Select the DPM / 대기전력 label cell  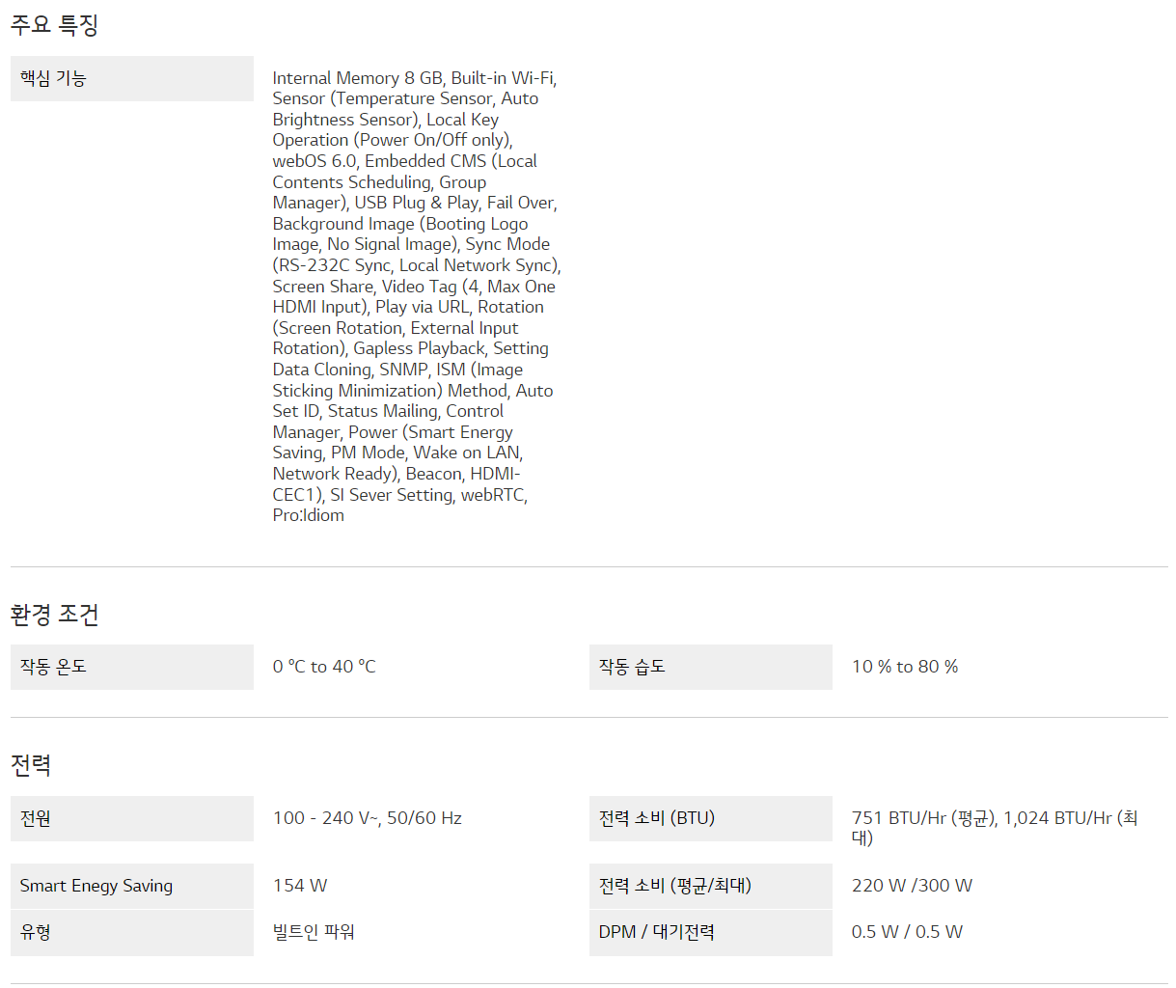710,932
